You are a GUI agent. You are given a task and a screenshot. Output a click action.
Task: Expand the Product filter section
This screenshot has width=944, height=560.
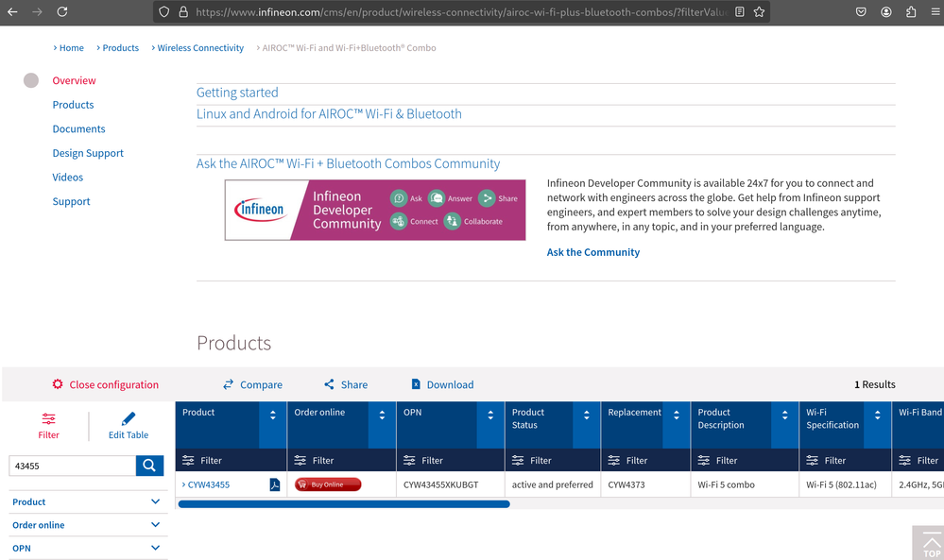155,501
